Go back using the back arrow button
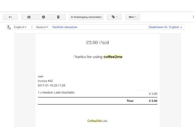Screen dimensions: 194x138 [10, 17]
